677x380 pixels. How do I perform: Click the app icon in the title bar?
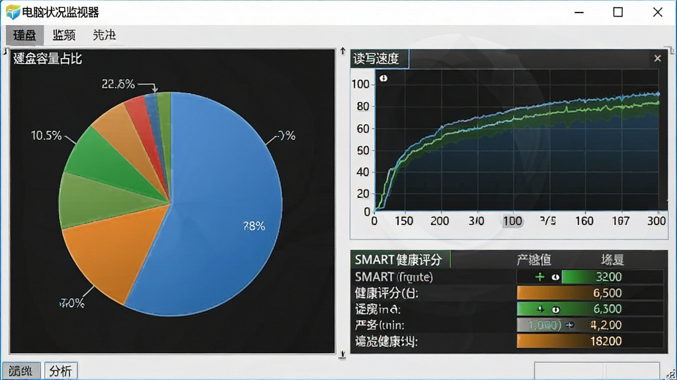[13, 12]
